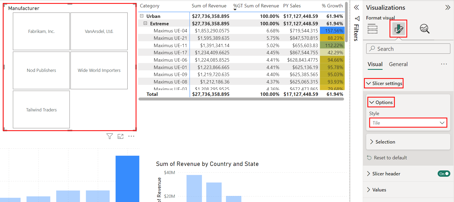Click the slicer filter funnel icon
The image size is (454, 202).
[110, 136]
